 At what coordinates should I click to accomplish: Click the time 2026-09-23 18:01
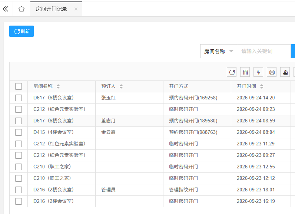256,190
